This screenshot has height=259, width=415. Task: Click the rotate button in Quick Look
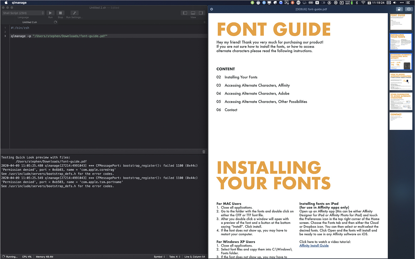tap(399, 9)
